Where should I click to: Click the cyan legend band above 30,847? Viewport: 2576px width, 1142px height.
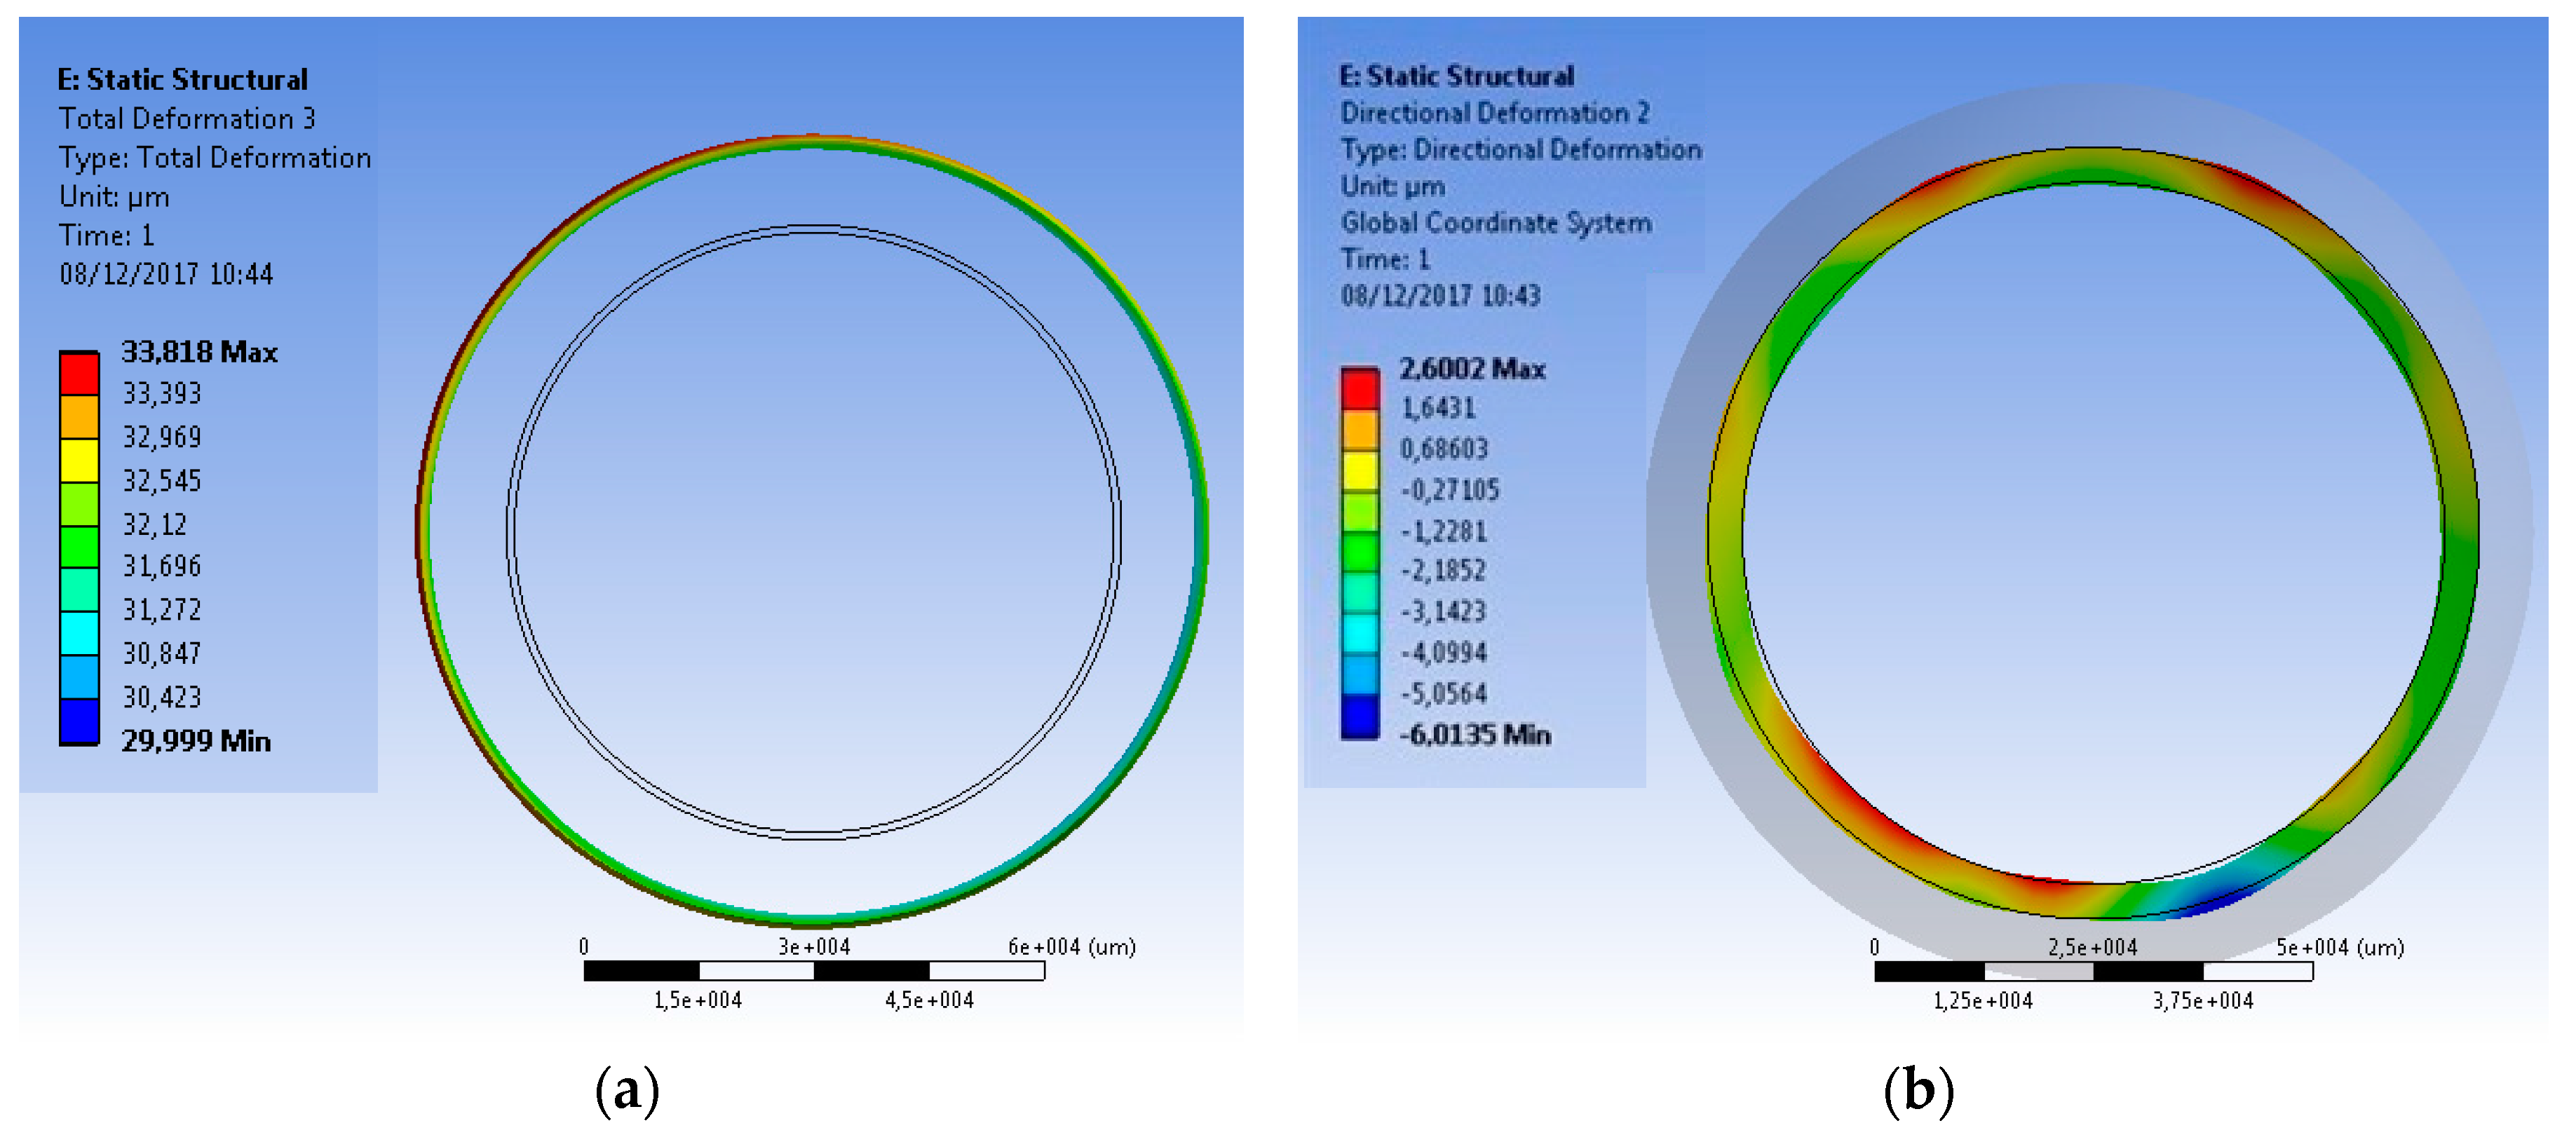79,632
